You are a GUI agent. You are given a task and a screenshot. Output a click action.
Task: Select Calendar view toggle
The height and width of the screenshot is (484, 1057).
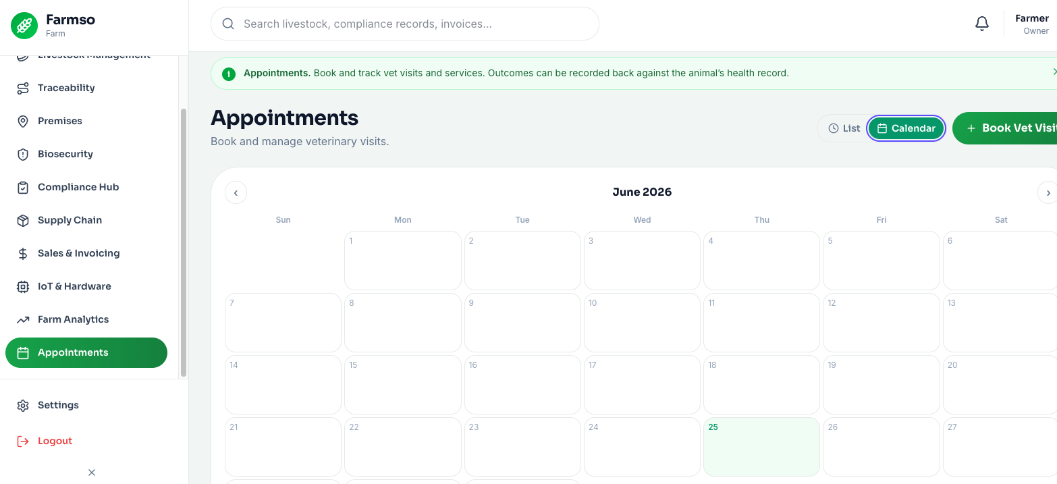[906, 128]
